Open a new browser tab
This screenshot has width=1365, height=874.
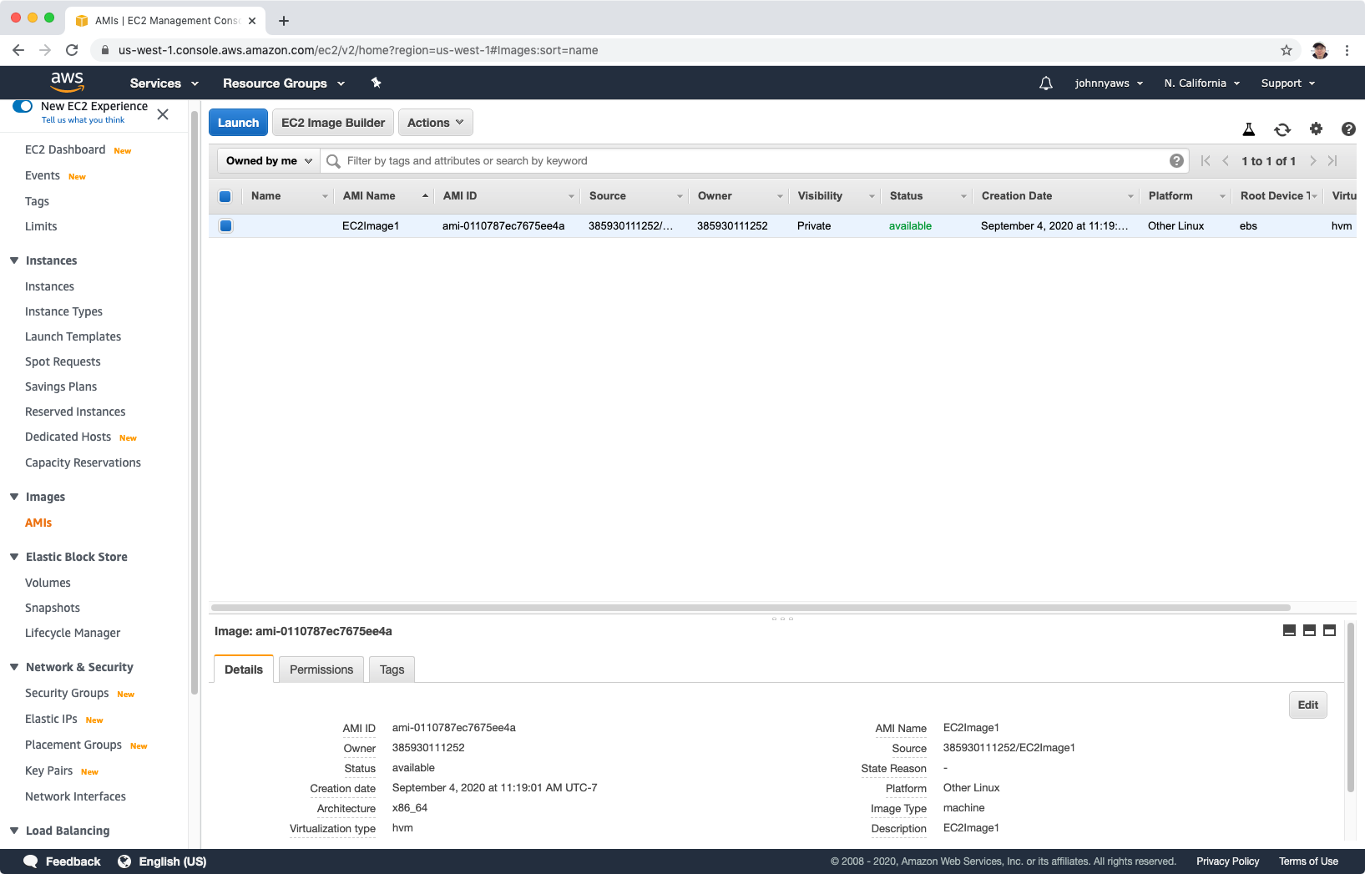284,21
